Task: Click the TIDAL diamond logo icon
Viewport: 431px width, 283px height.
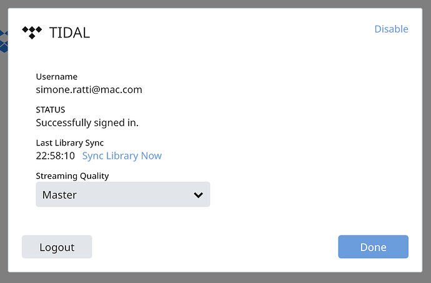Action: coord(32,32)
